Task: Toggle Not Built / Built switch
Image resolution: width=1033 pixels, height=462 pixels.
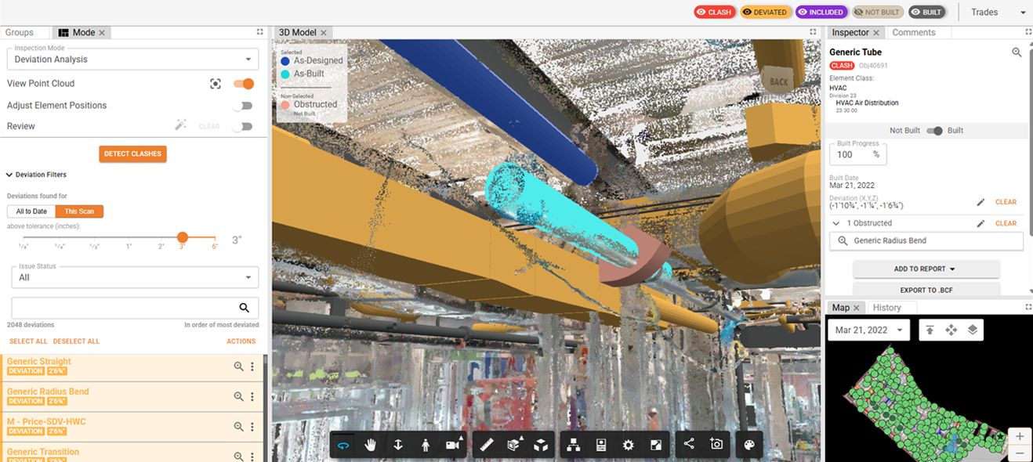Action: (x=934, y=131)
